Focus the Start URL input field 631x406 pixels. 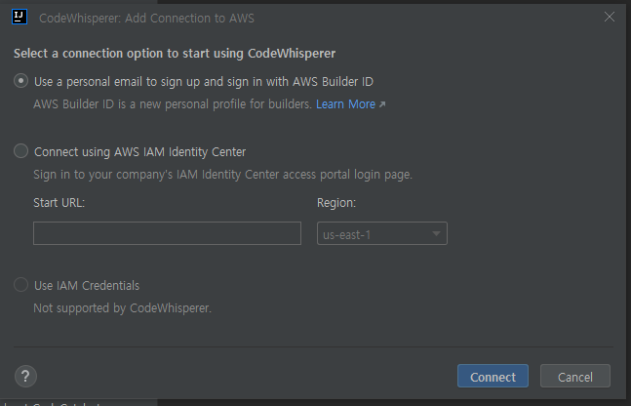coord(167,233)
